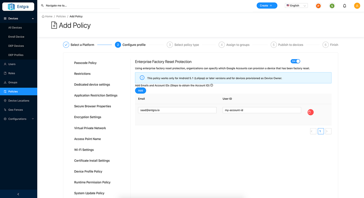Open the Policies breadcrumb link
This screenshot has height=198, width=364.
[61, 16]
